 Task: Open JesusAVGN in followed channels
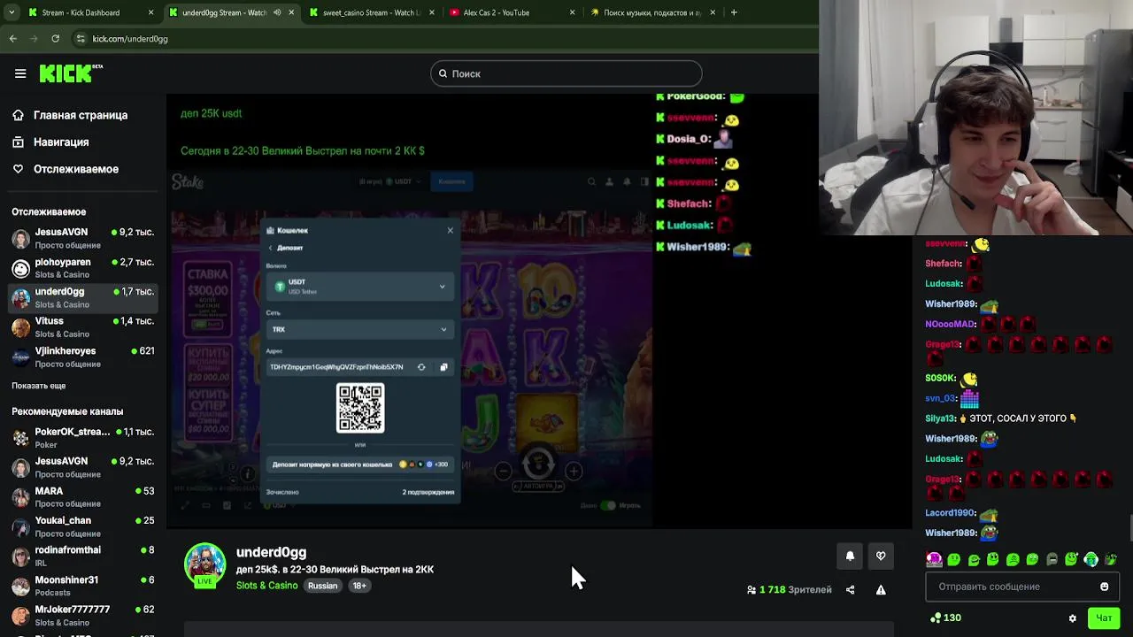(83, 238)
